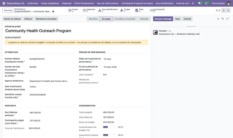Click the Subventions US app title
The height and width of the screenshot is (138, 233).
[x=16, y=3]
